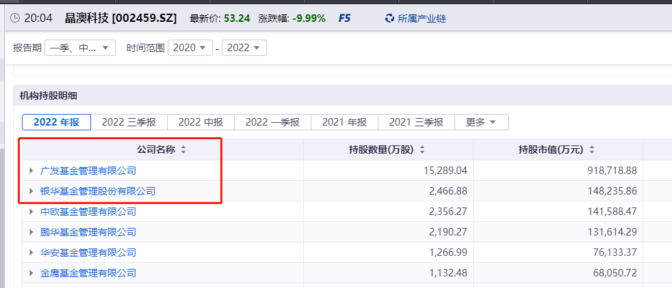The height and width of the screenshot is (288, 672).
Task: Click the left edge vertical scrollbar
Action: tap(2, 218)
